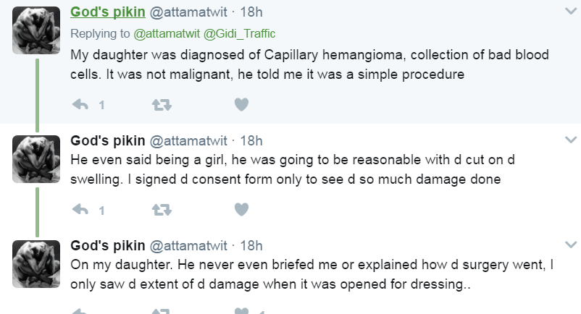The width and height of the screenshot is (581, 314).
Task: Like the surgery dressing tweet
Action: pyautogui.click(x=241, y=311)
